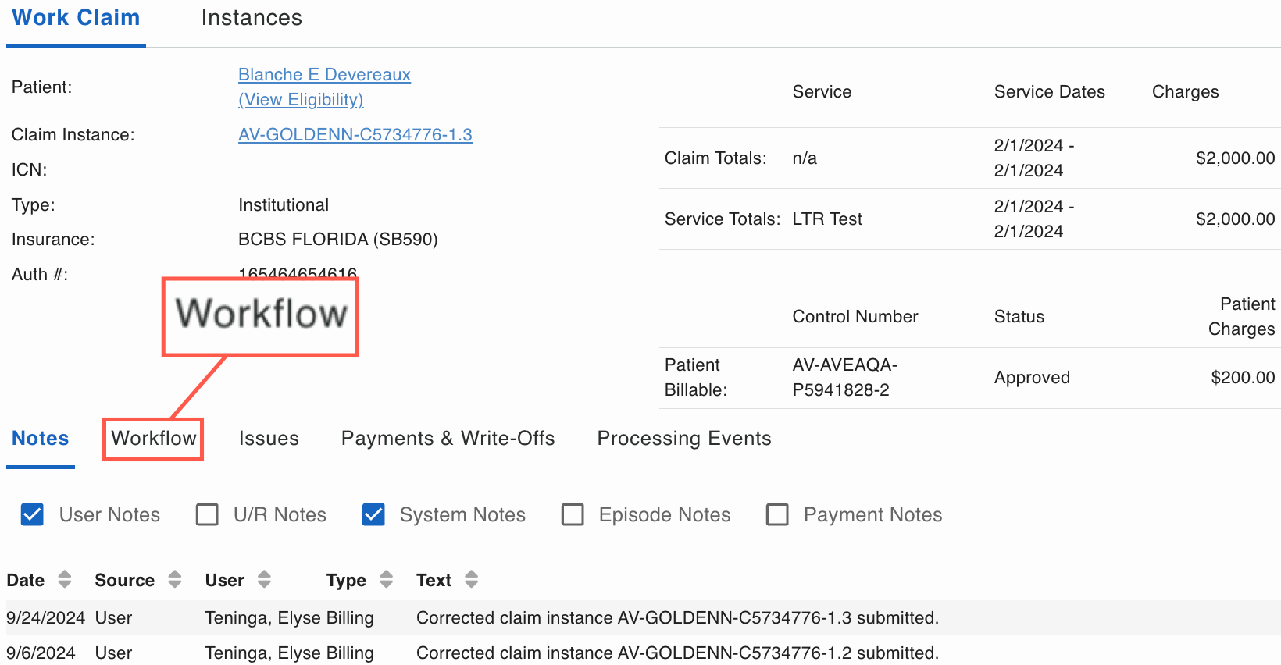Click the View Eligibility link

click(x=301, y=100)
